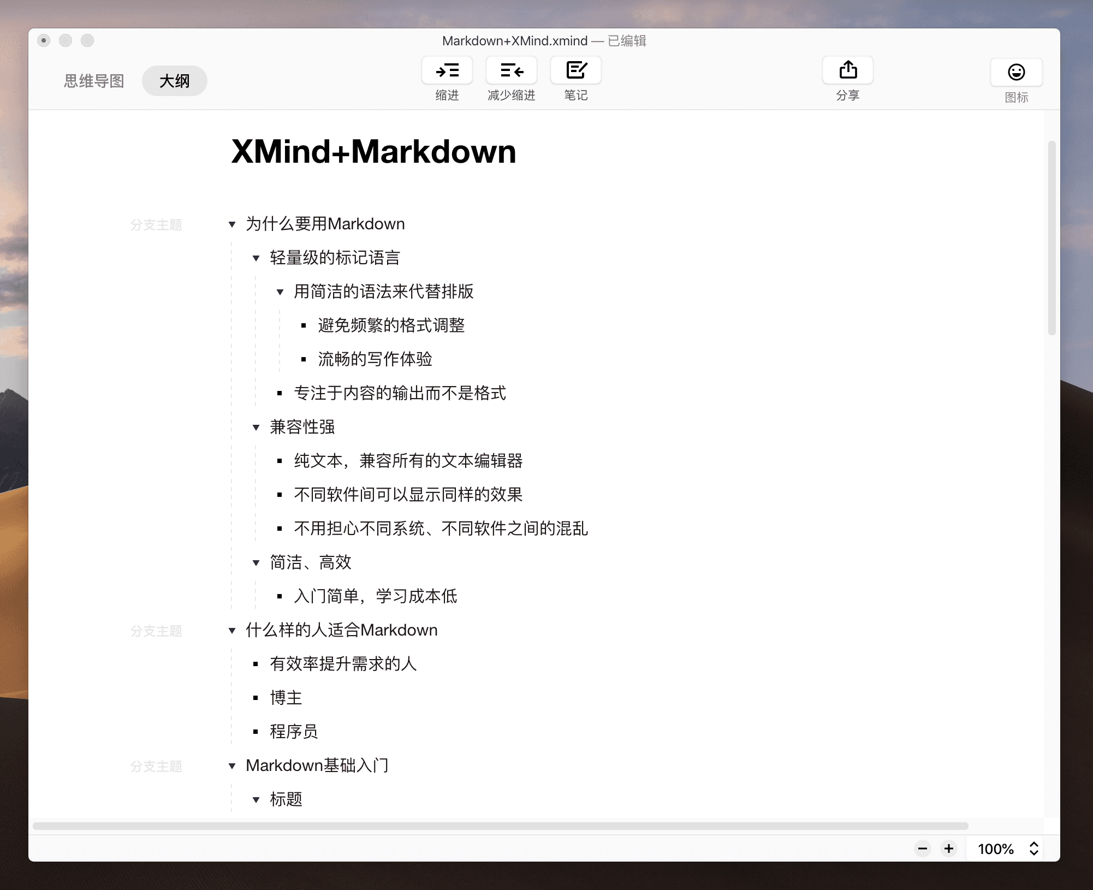Click the 分享 (share) icon
The width and height of the screenshot is (1093, 890).
847,70
